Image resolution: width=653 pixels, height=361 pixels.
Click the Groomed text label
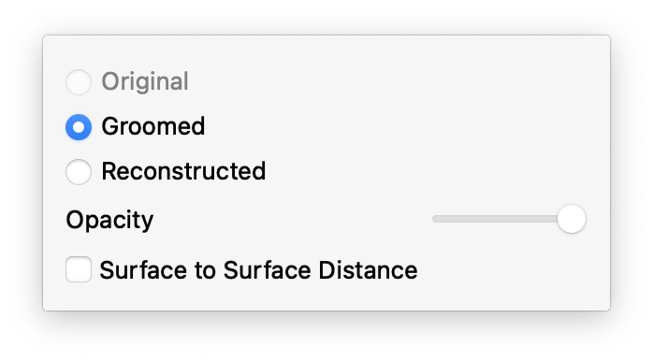[x=153, y=126]
